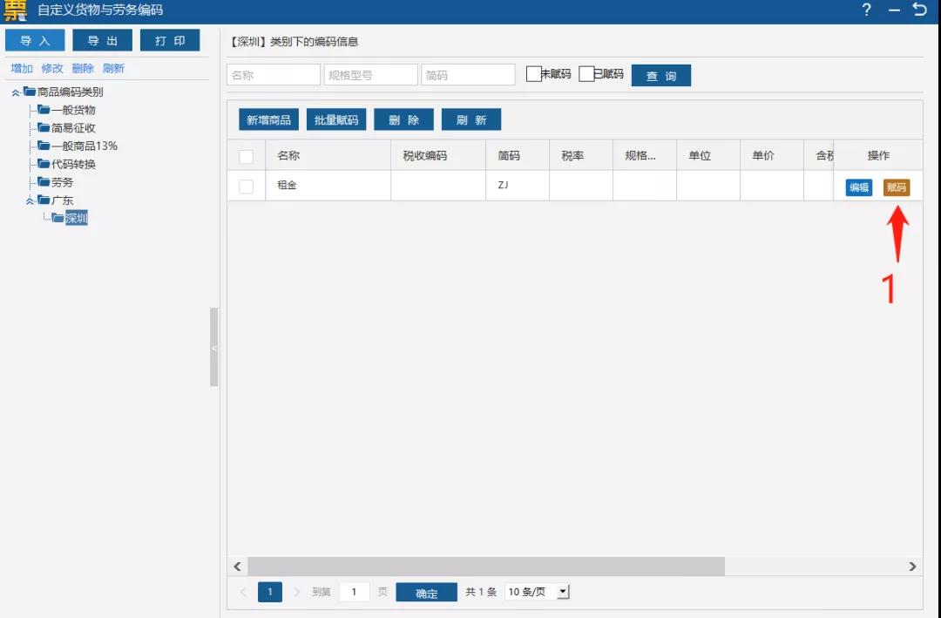Click the back arrow icon in title bar
Viewport: 941px width, 618px height.
919,9
